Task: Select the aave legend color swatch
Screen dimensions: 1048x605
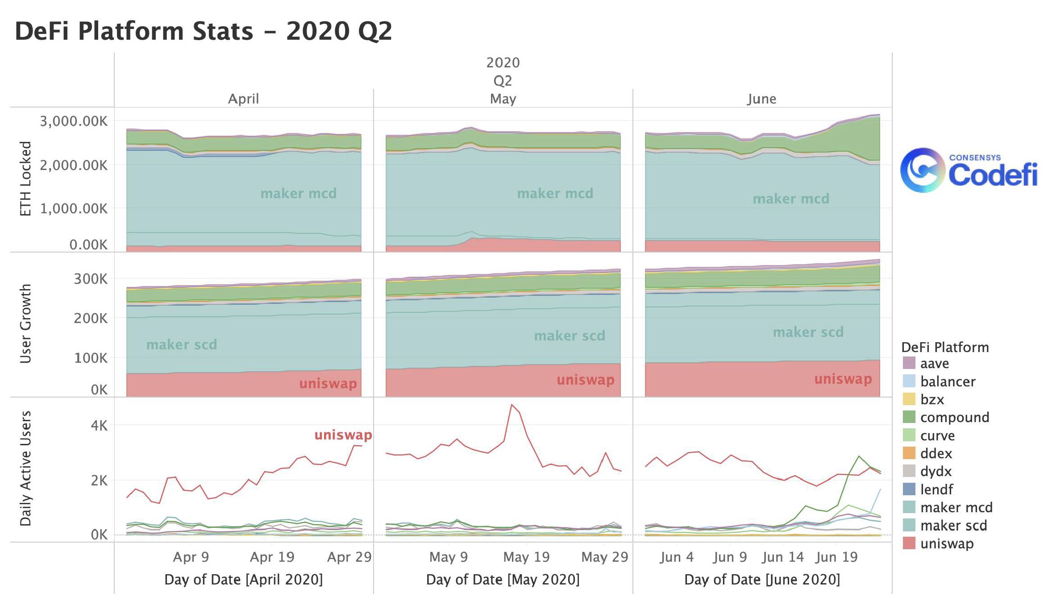Action: tap(909, 363)
